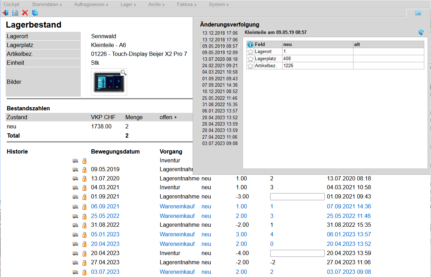This screenshot has width=431, height=277.
Task: Click truck icon for 13.07.2020 row
Action: point(75,179)
